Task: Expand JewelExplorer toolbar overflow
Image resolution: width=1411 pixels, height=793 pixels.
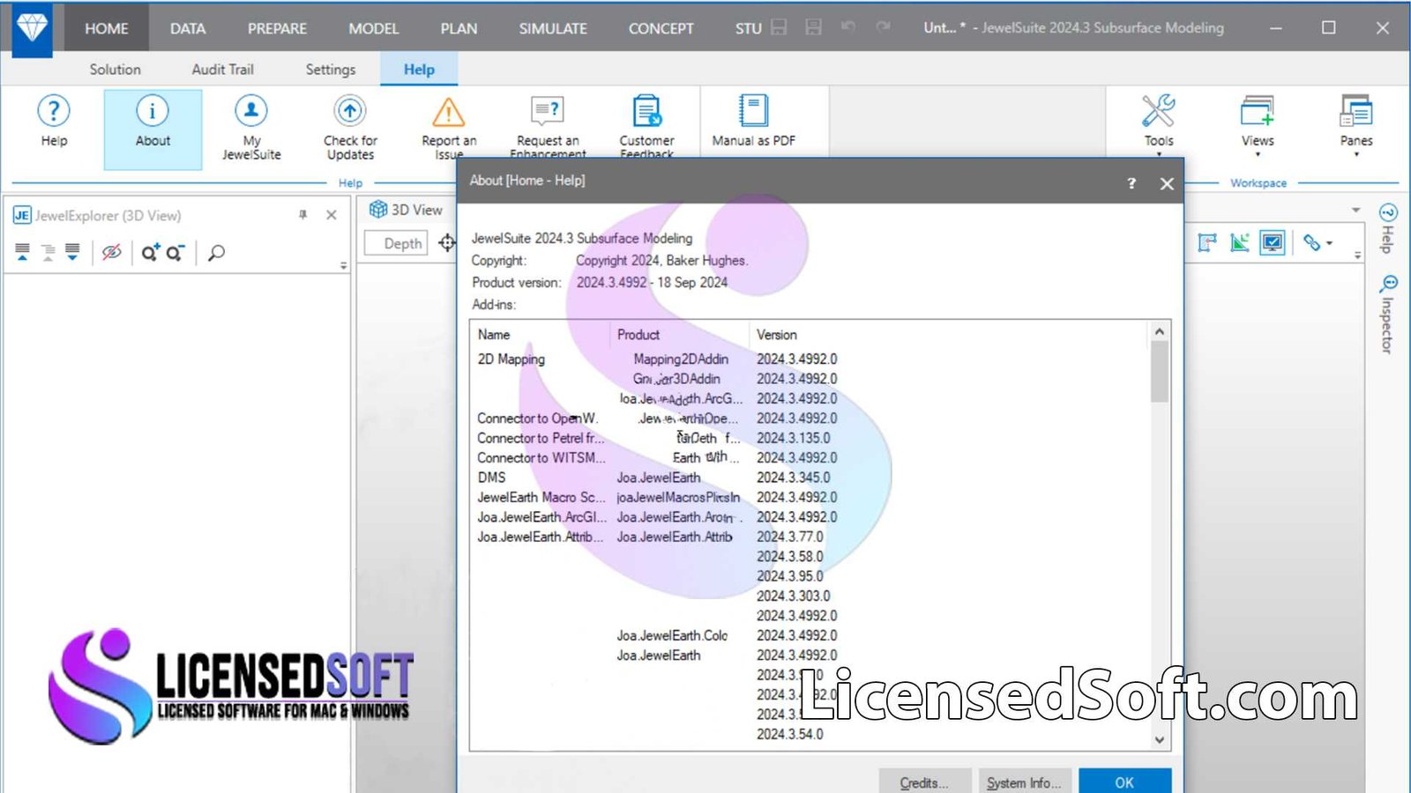Action: pyautogui.click(x=343, y=265)
